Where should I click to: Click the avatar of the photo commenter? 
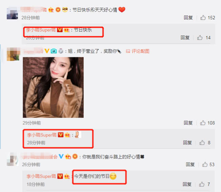(x=14, y=54)
